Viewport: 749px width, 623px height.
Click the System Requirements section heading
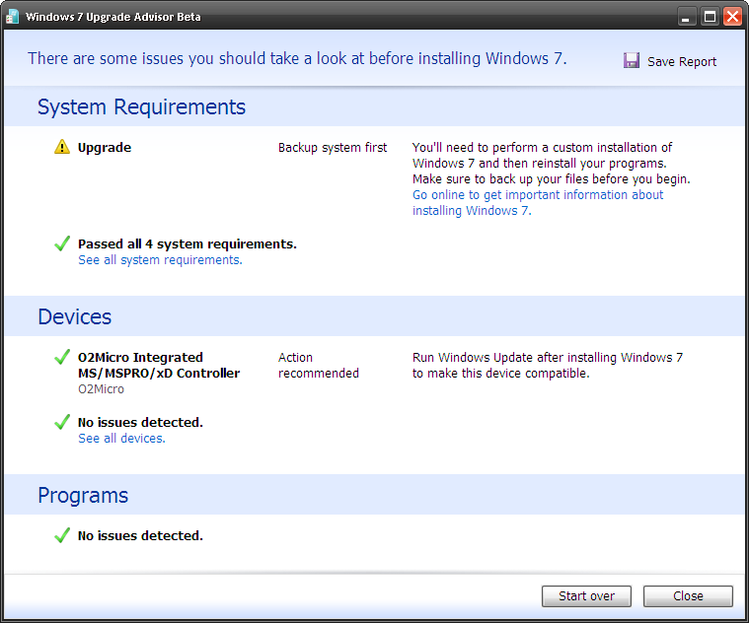141,106
